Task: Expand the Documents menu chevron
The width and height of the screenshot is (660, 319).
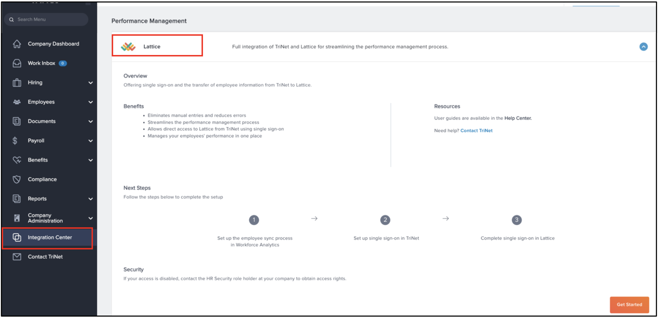Action: [91, 121]
